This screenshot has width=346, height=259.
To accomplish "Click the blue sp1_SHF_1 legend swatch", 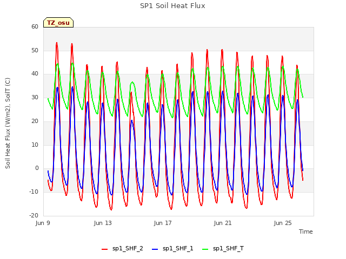I will pos(155,249).
